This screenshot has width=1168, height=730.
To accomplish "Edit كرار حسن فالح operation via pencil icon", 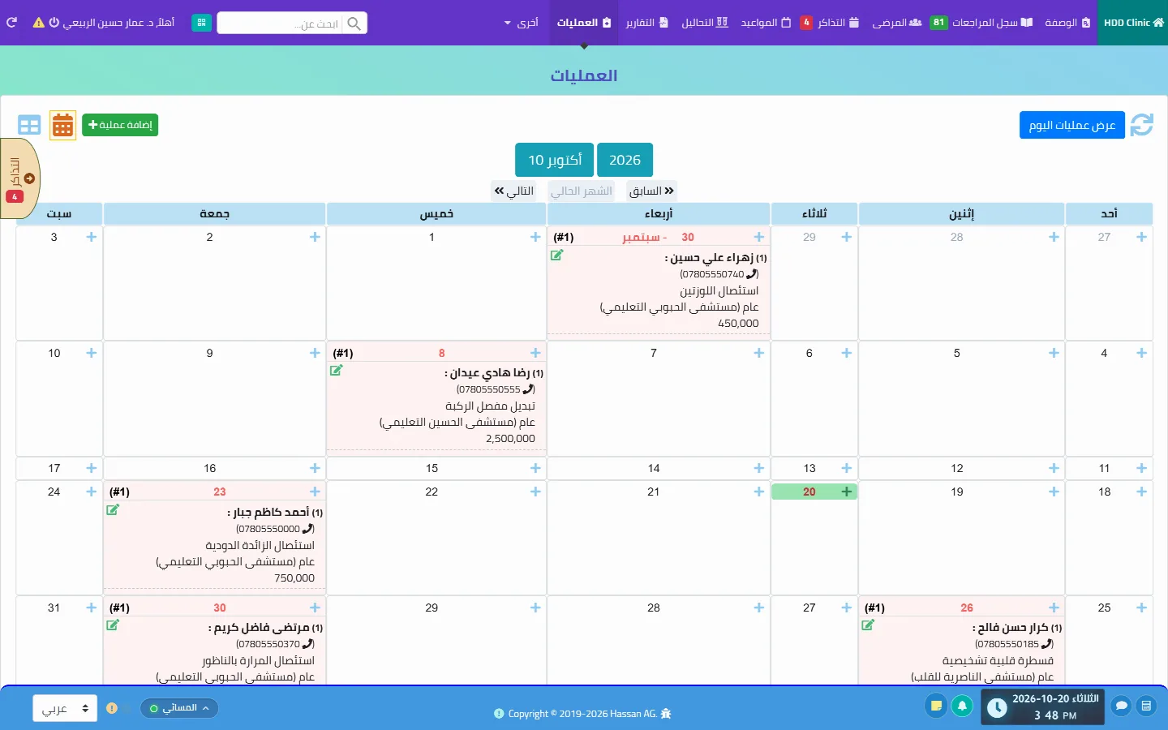I will coord(868,625).
